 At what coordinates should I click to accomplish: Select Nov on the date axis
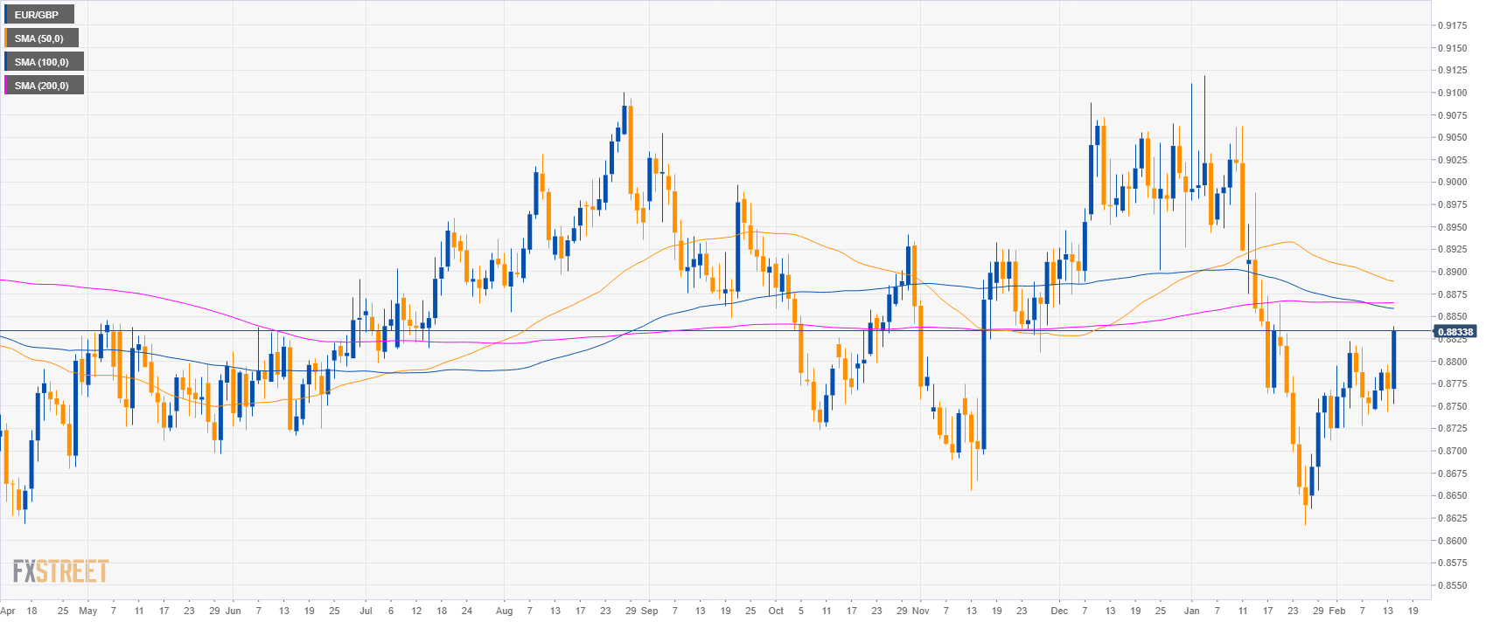[x=920, y=611]
